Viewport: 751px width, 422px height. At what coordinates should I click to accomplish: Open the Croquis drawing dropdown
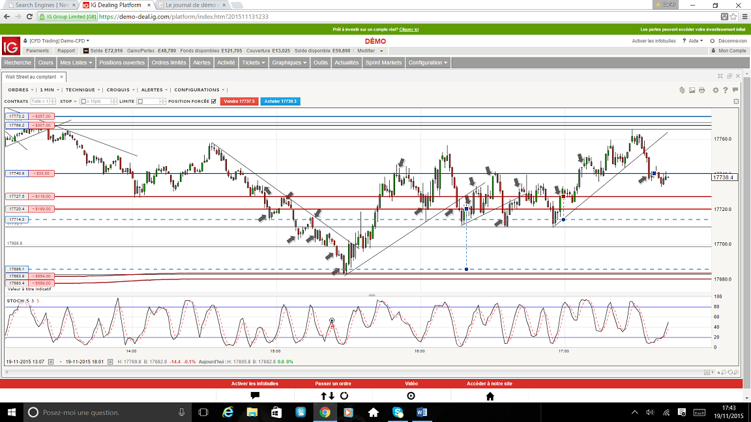point(121,90)
